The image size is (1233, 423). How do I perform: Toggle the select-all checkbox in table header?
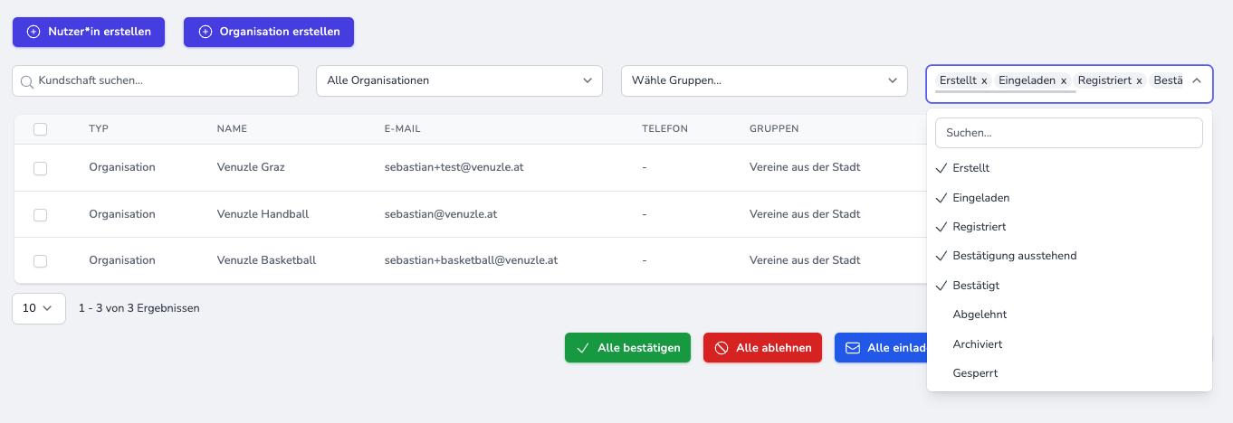pos(40,129)
